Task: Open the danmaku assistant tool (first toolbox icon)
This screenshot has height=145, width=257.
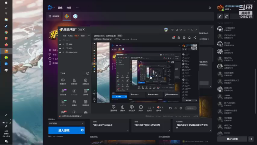Action: coord(63,82)
